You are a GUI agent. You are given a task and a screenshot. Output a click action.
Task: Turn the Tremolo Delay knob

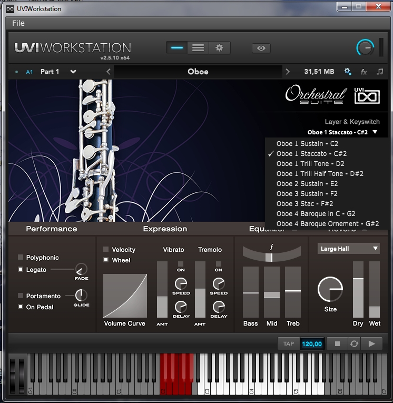[x=219, y=307]
